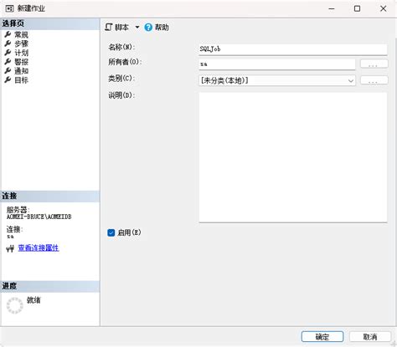Click the 所有者 owner field
Screen dimensions: 397x347
277,64
